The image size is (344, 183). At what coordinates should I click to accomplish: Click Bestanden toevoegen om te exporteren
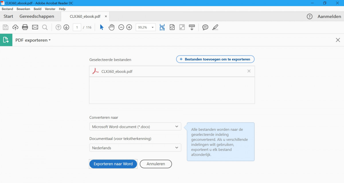tap(215, 59)
